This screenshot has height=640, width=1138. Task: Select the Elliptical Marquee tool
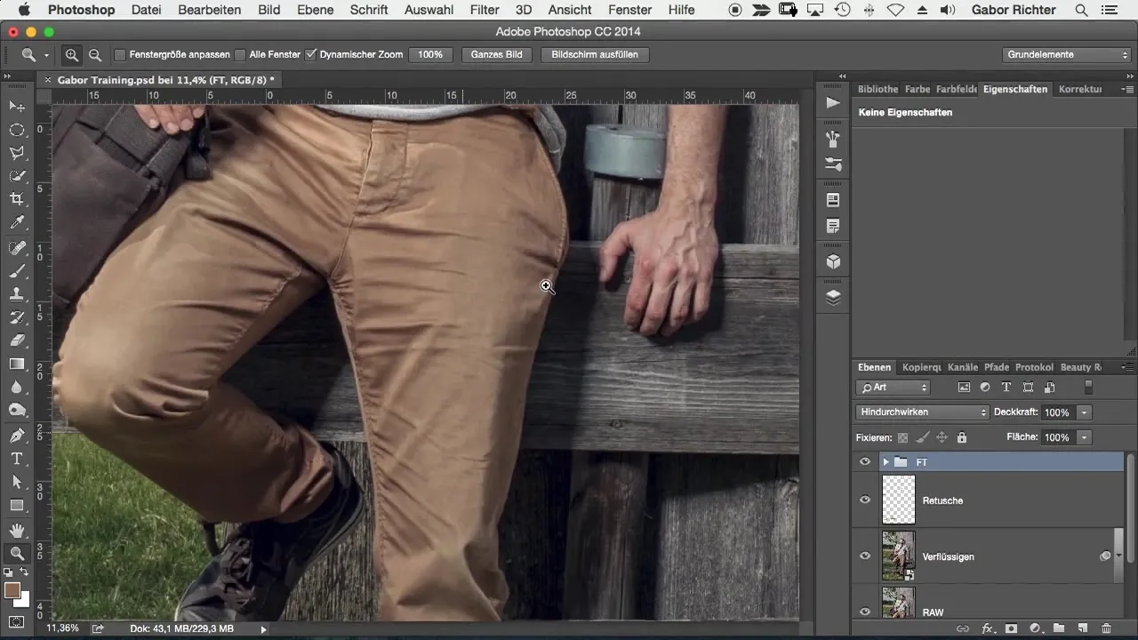[x=16, y=130]
